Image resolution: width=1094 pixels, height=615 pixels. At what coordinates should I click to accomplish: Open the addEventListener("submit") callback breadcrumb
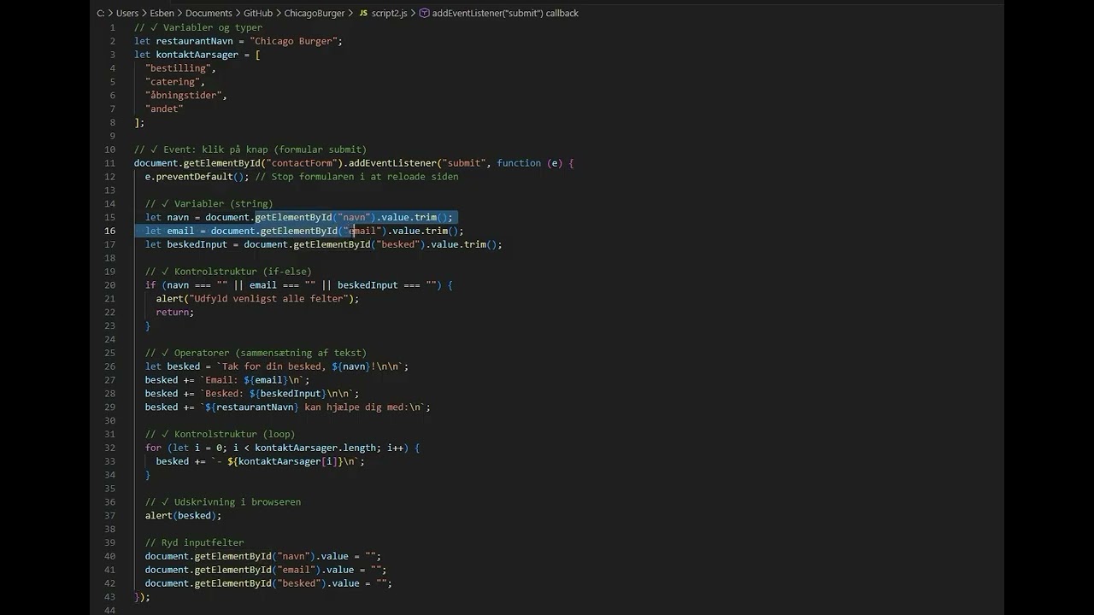coord(505,14)
